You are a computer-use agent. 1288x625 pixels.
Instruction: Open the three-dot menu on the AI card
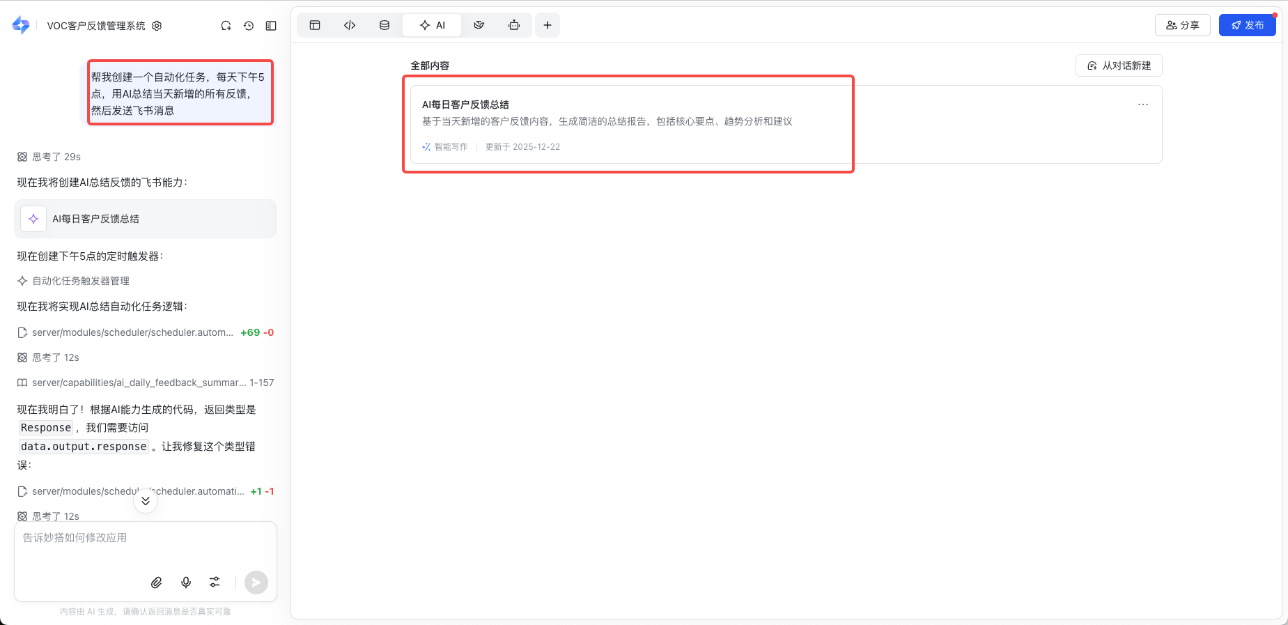1143,105
